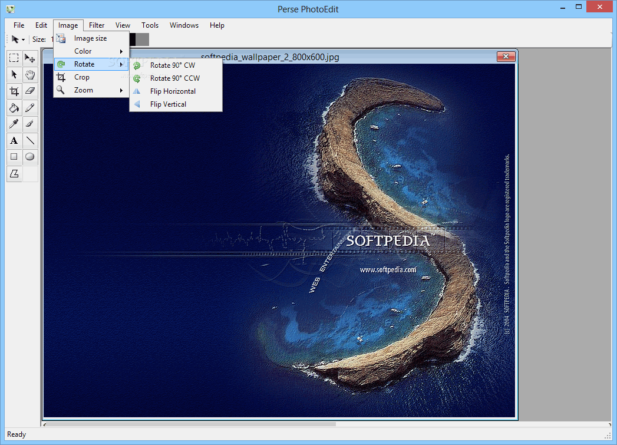Expand the Color submenu arrow
Image resolution: width=617 pixels, height=445 pixels.
click(121, 51)
